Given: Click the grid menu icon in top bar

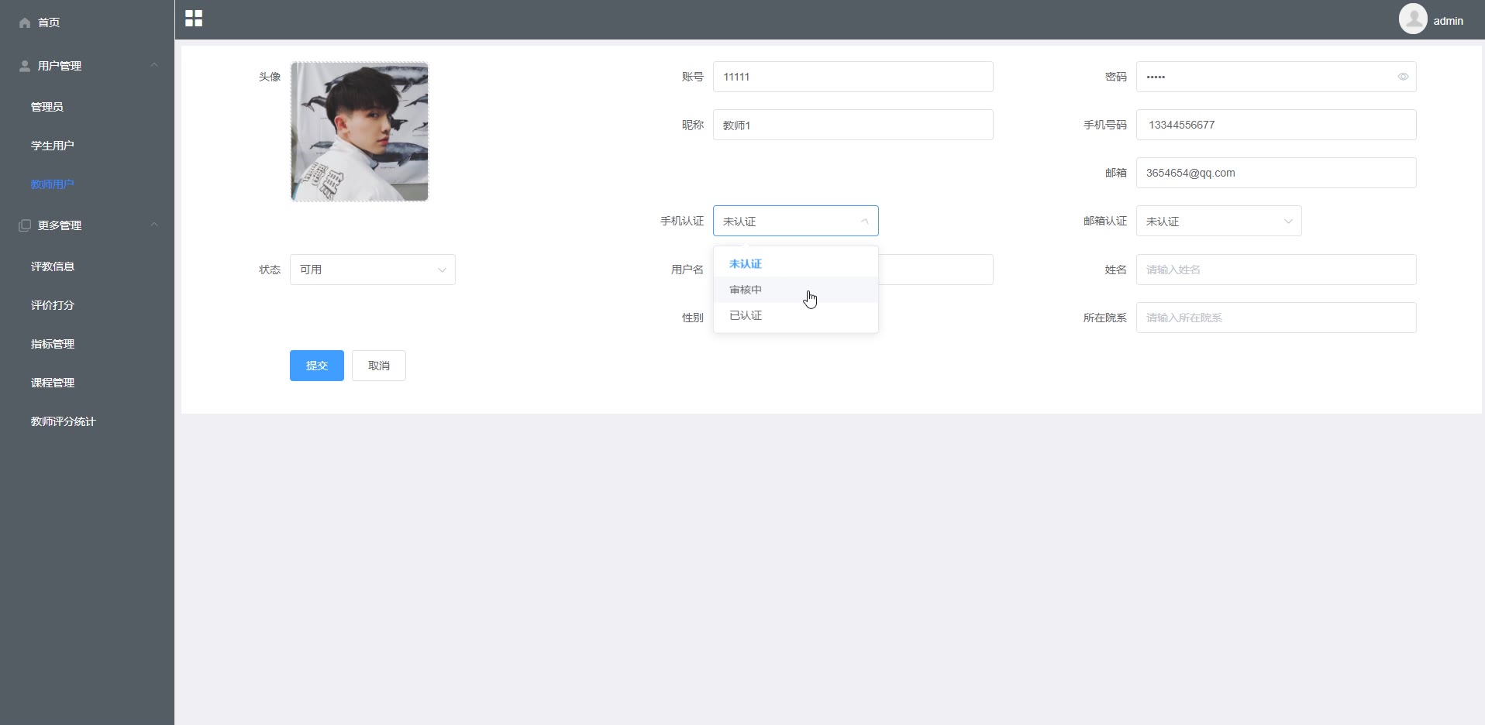Looking at the screenshot, I should tap(194, 19).
